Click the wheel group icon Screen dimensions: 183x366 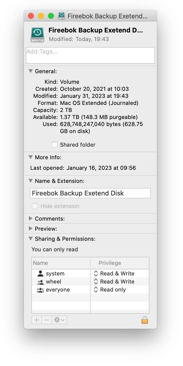tap(40, 282)
